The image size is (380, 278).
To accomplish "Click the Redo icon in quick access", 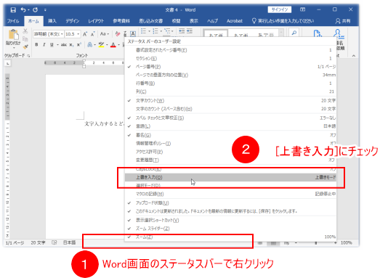I will tap(36, 10).
